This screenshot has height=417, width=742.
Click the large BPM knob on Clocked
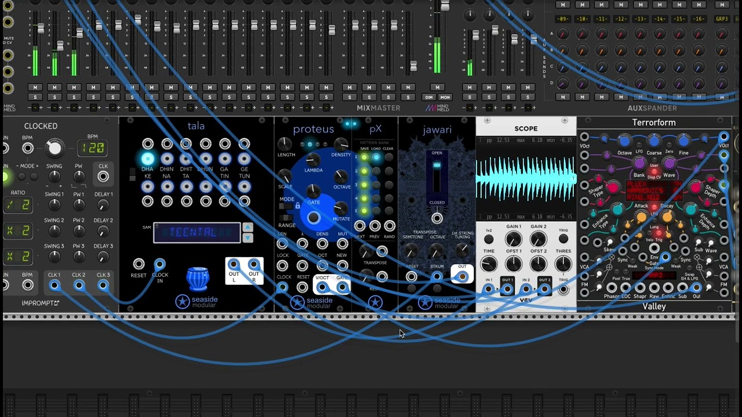(54, 148)
